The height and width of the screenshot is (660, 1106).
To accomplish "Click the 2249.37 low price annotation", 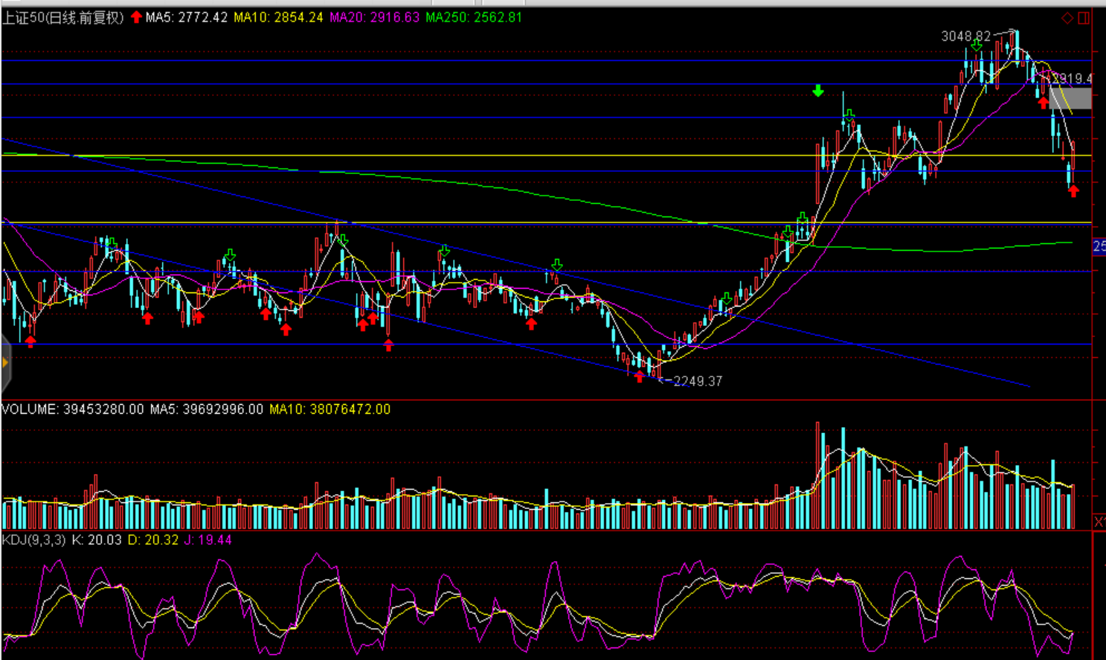I will (697, 381).
